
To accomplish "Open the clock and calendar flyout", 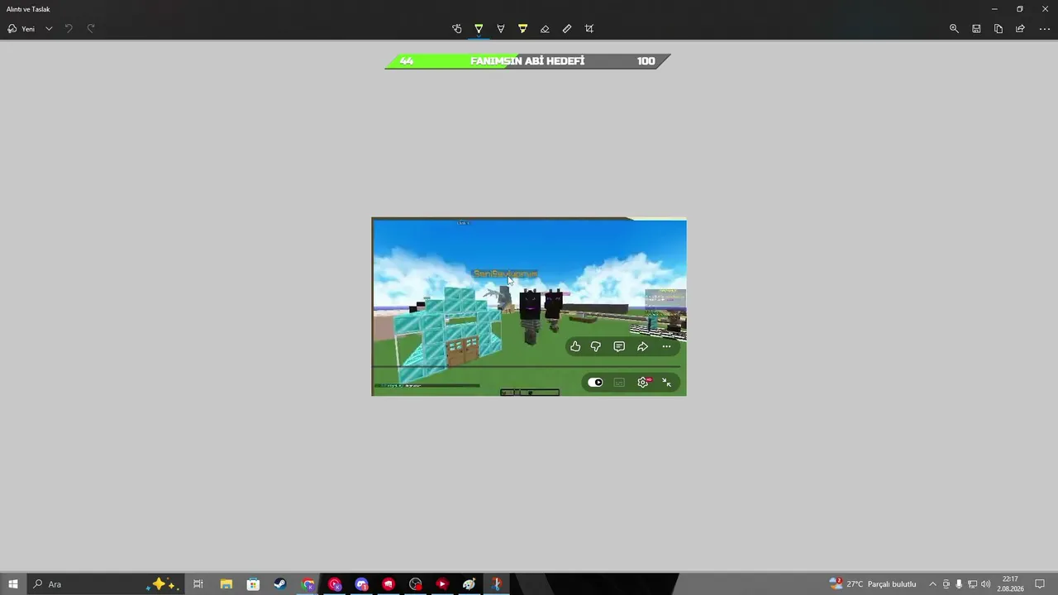I will point(1010,584).
